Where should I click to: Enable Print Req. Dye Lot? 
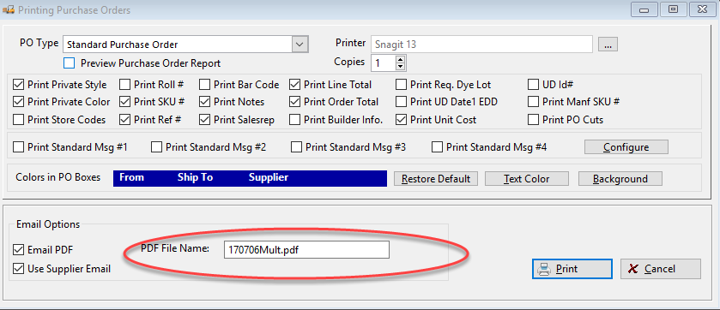coord(402,85)
